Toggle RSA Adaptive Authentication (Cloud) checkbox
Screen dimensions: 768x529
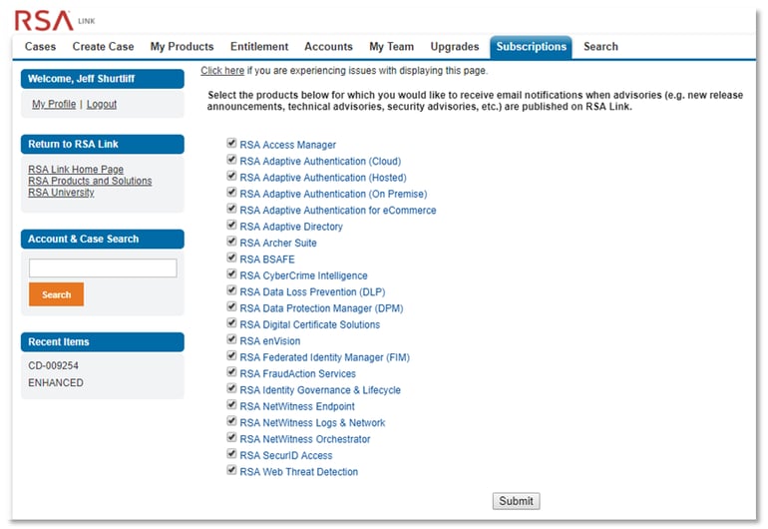coord(231,160)
